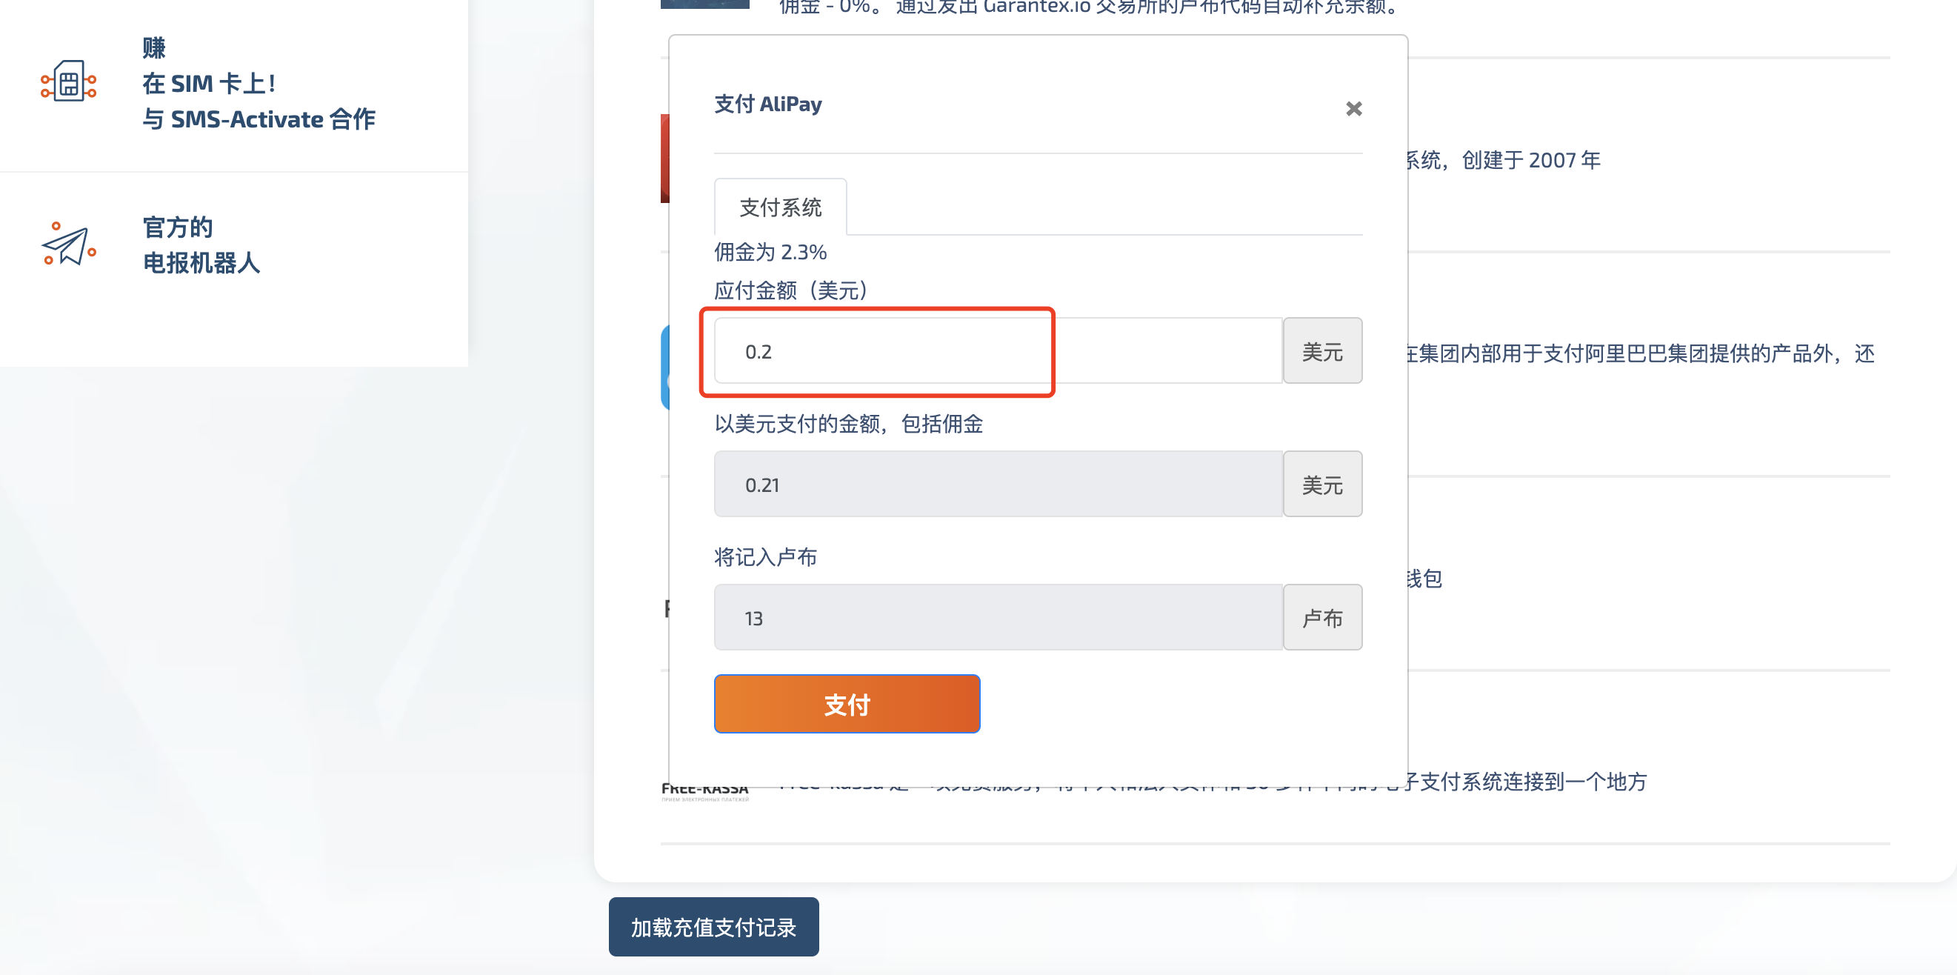The width and height of the screenshot is (1957, 975).
Task: Click the rubles credited field showing 13
Action: pyautogui.click(x=998, y=617)
